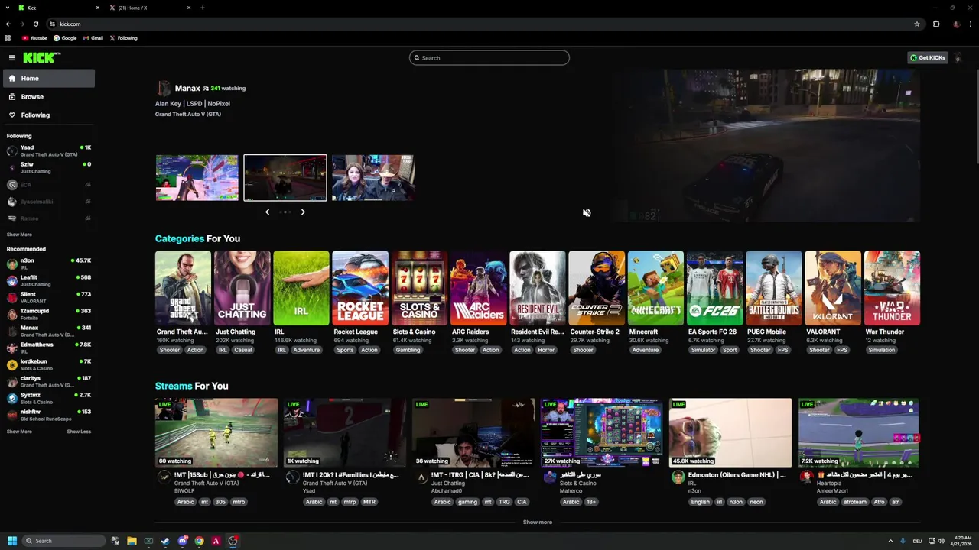Open Youtube bookmark
This screenshot has width=979, height=550.
click(x=34, y=37)
